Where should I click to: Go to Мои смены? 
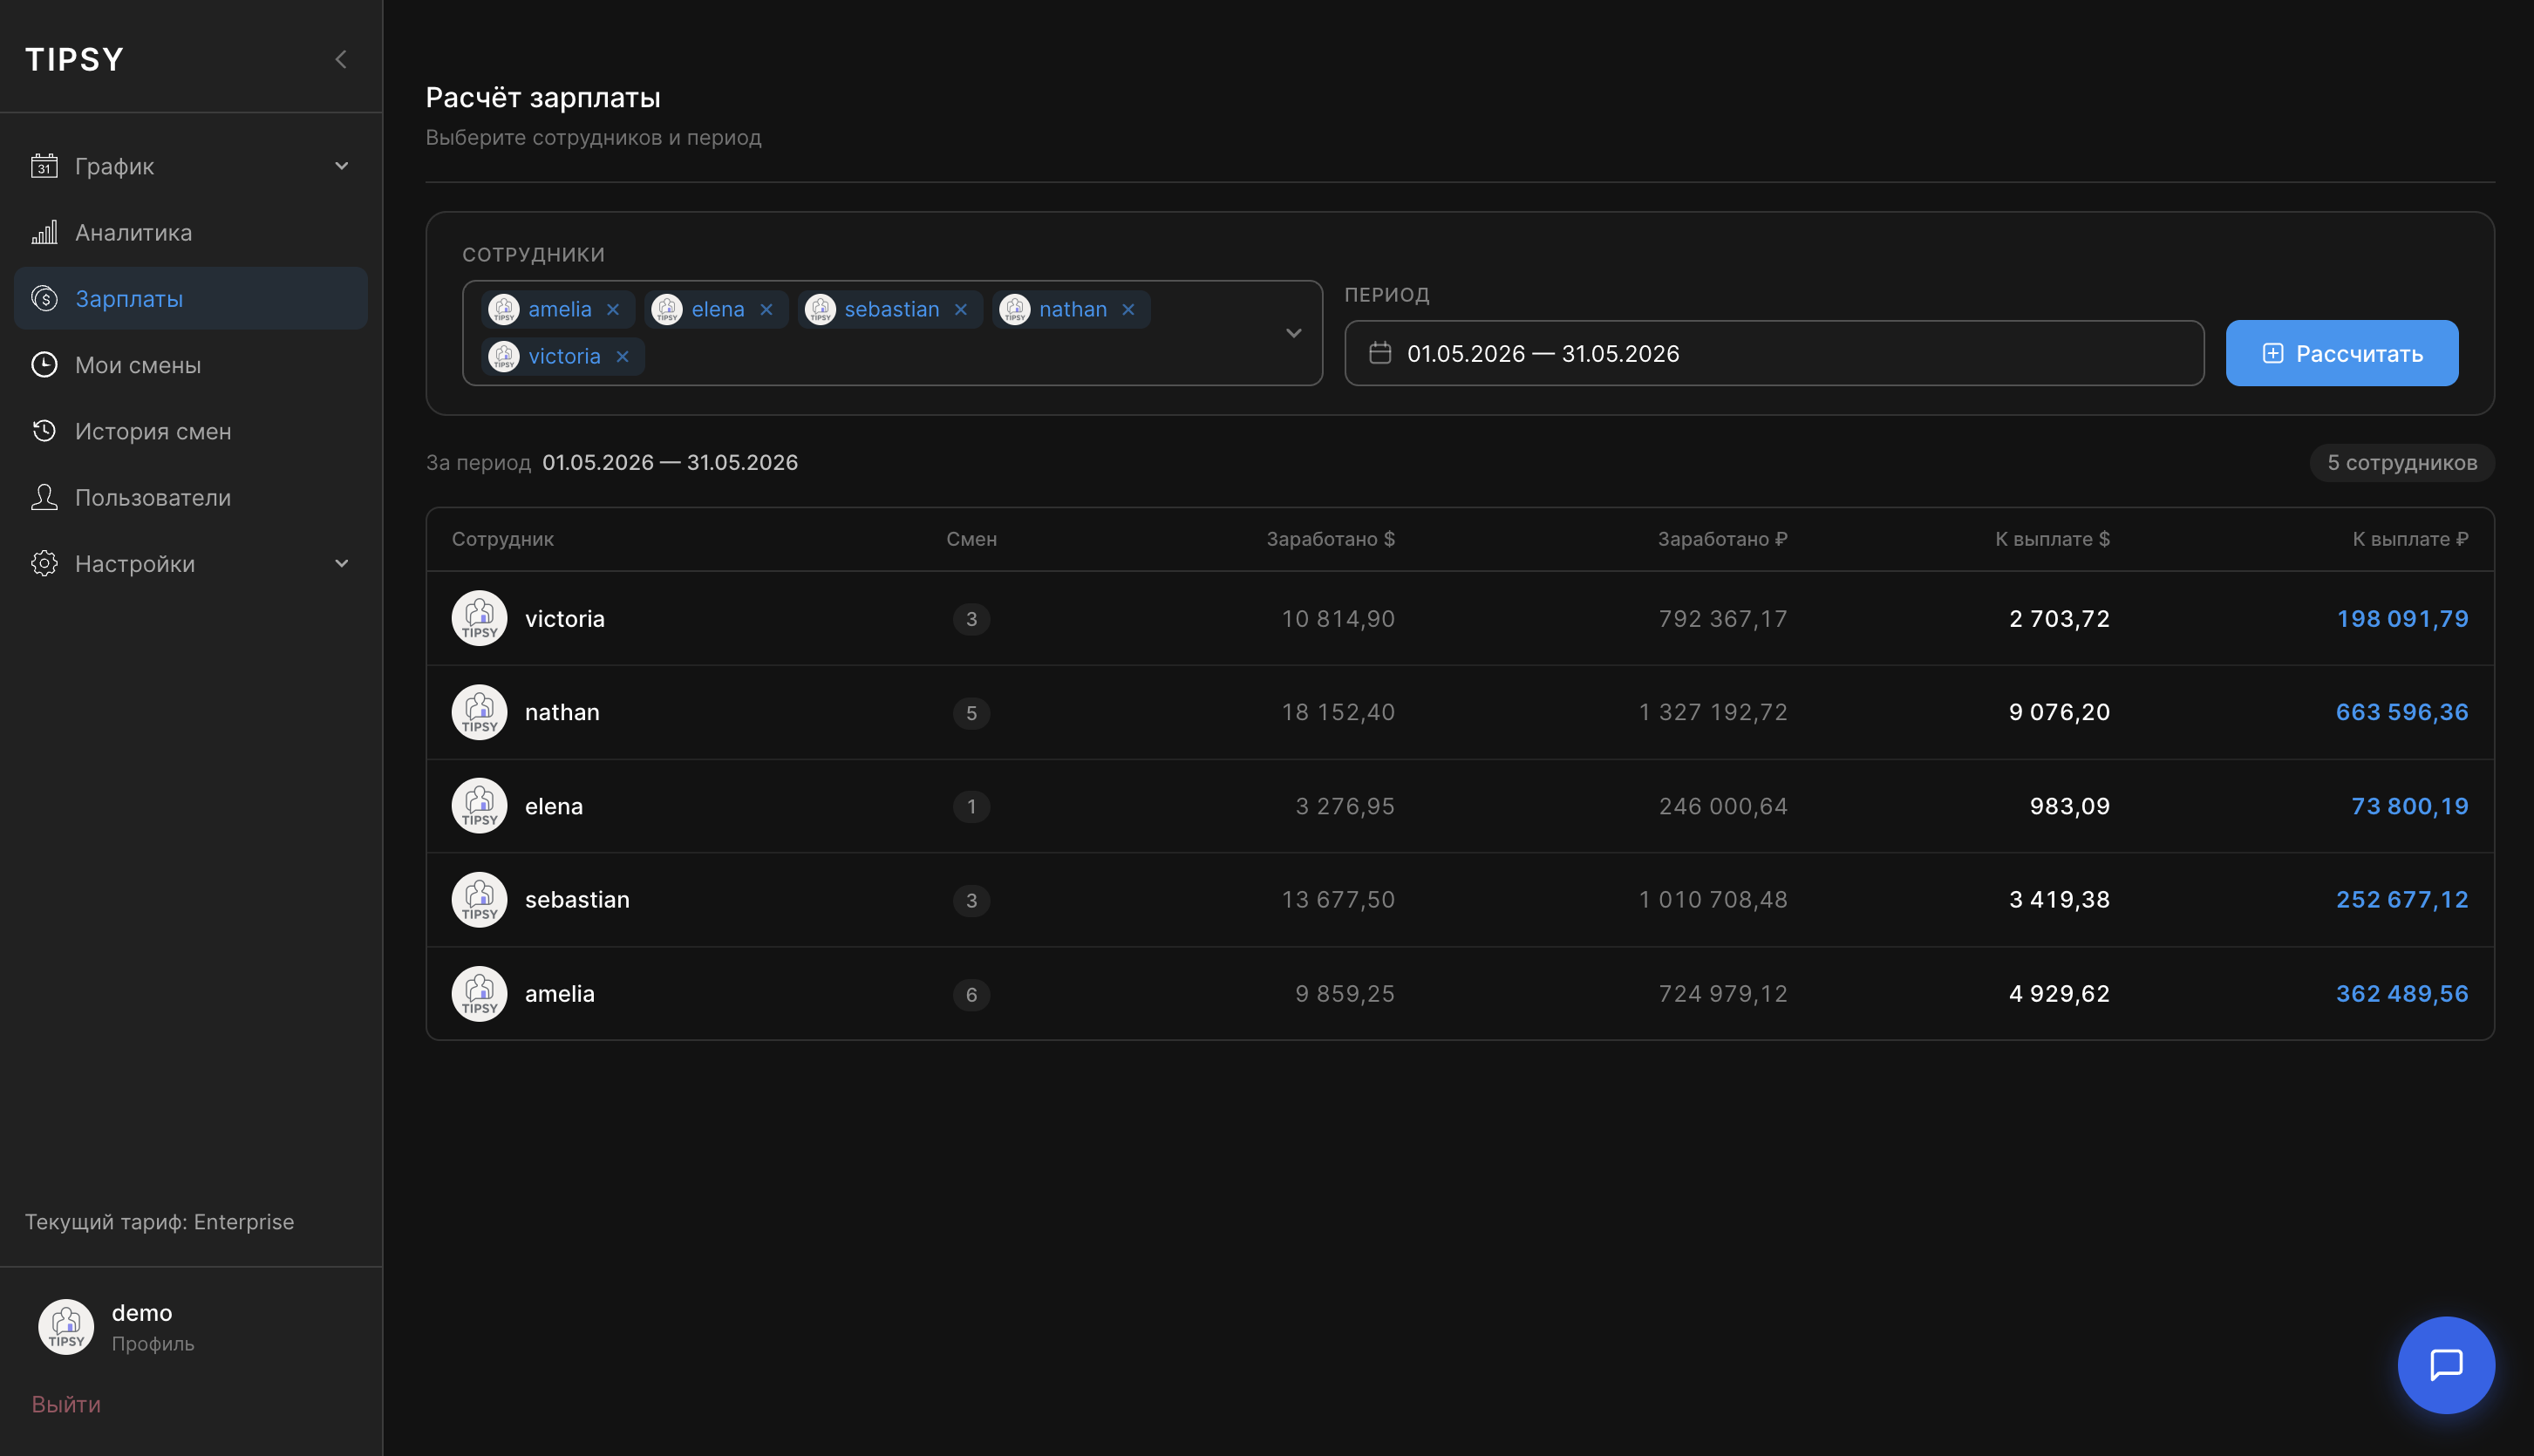[x=191, y=365]
